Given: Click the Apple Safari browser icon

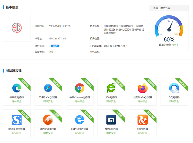Looking at the screenshot, I should click(x=48, y=88).
